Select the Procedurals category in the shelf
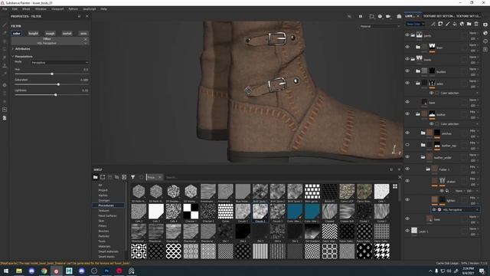 click(108, 205)
